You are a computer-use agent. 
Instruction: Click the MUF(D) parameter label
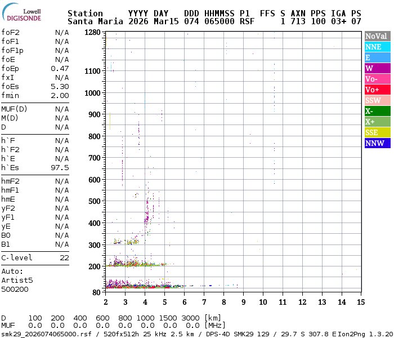pos(14,109)
